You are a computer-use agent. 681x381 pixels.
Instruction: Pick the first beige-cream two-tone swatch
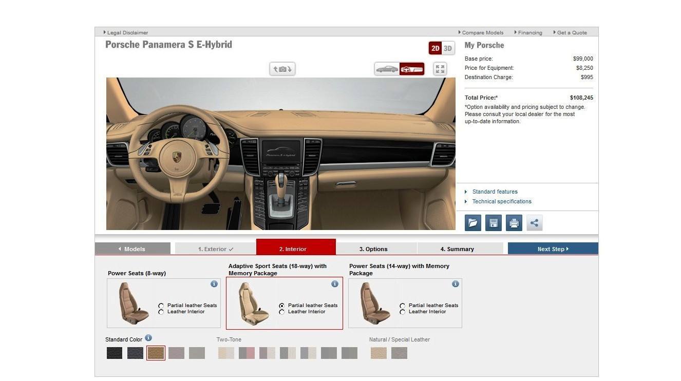click(x=226, y=353)
